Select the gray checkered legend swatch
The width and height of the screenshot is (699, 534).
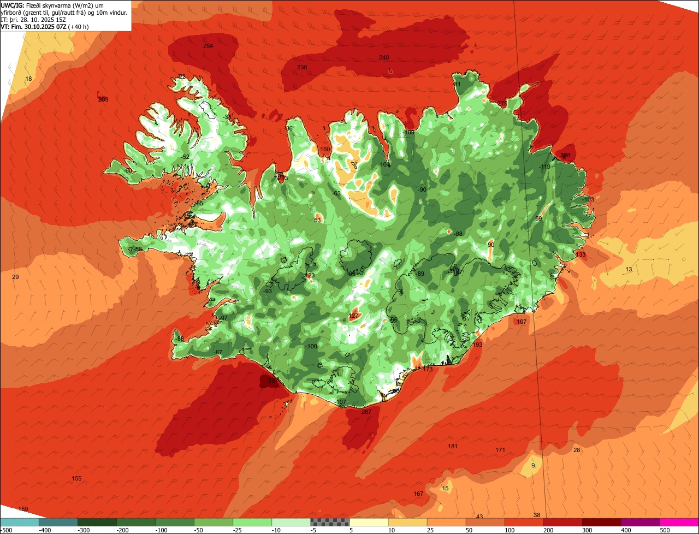(x=330, y=522)
